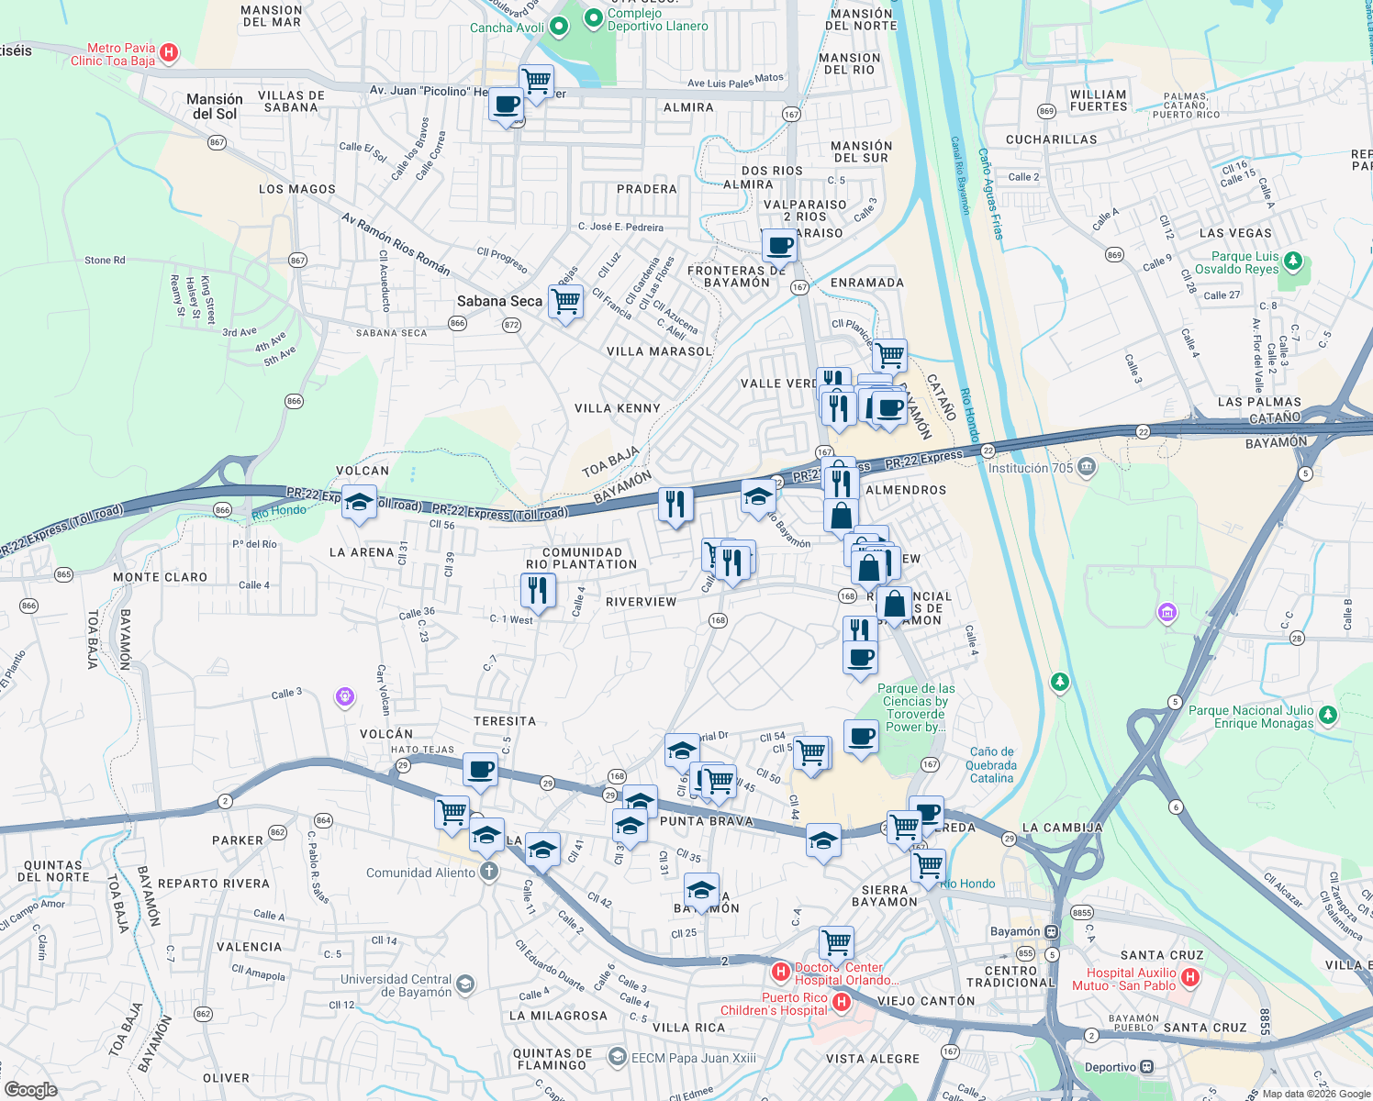Select the purple marker near Volcán
This screenshot has height=1101, width=1373.
344,697
